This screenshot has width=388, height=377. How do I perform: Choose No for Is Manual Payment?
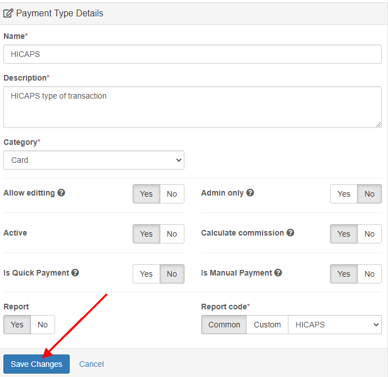pyautogui.click(x=369, y=274)
